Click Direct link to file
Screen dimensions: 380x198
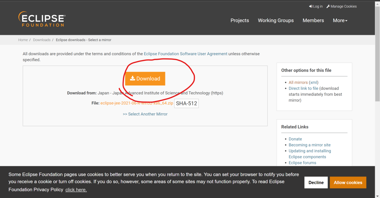[x=303, y=89]
